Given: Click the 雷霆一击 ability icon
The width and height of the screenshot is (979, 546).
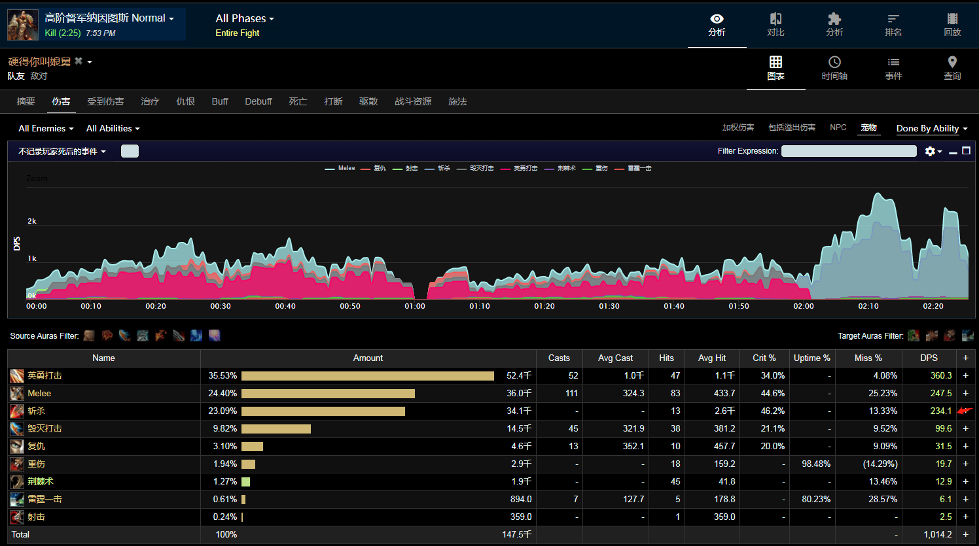Looking at the screenshot, I should pos(17,500).
